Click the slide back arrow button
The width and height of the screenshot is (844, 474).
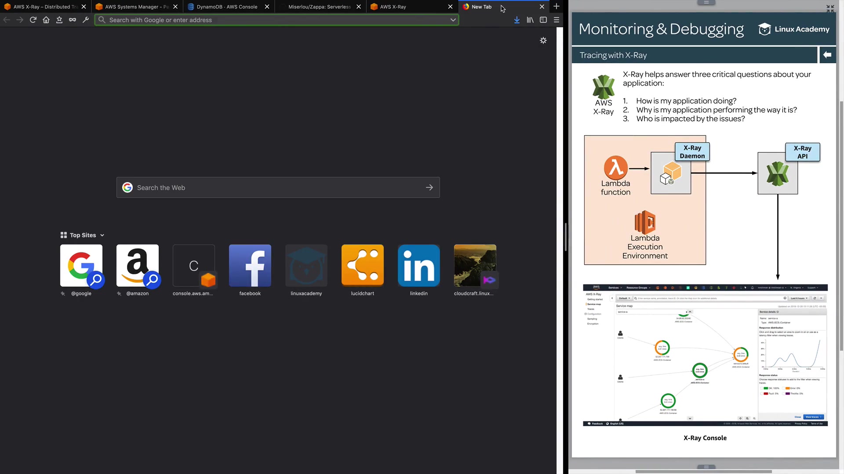coord(827,55)
